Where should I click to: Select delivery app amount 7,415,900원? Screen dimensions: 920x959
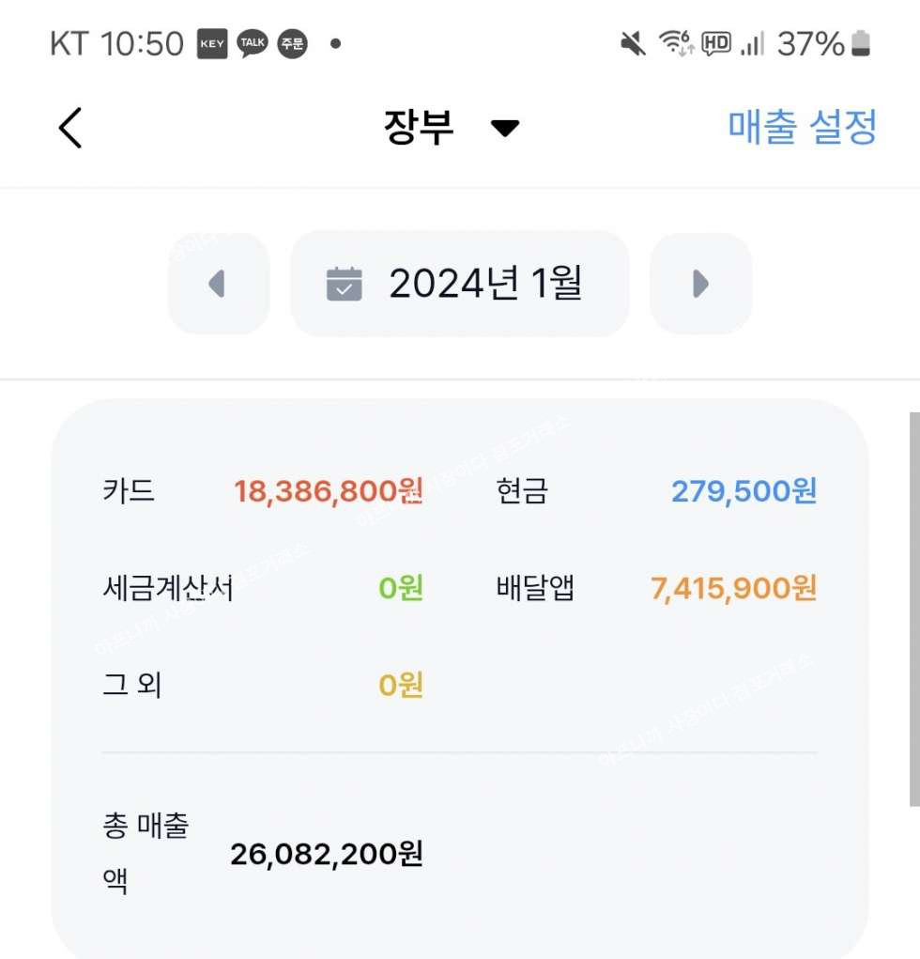[x=733, y=588]
